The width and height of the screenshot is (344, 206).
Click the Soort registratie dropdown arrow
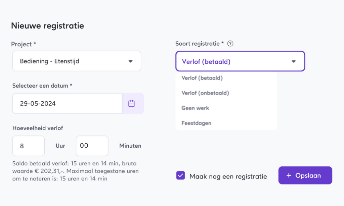pyautogui.click(x=294, y=61)
